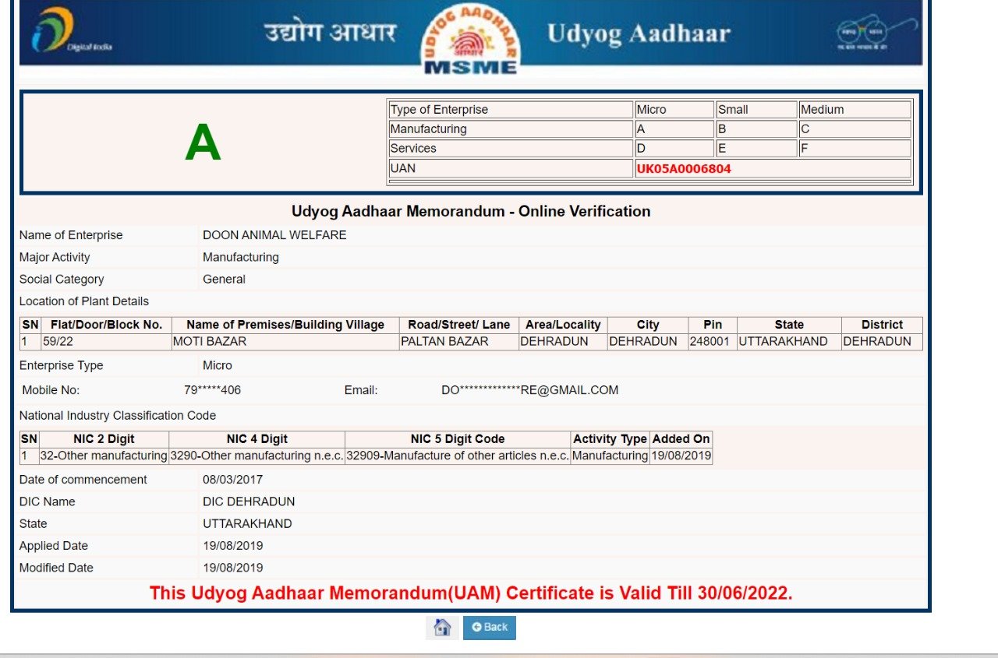Click the Hindi title text in banner
998x658 pixels.
click(x=330, y=33)
